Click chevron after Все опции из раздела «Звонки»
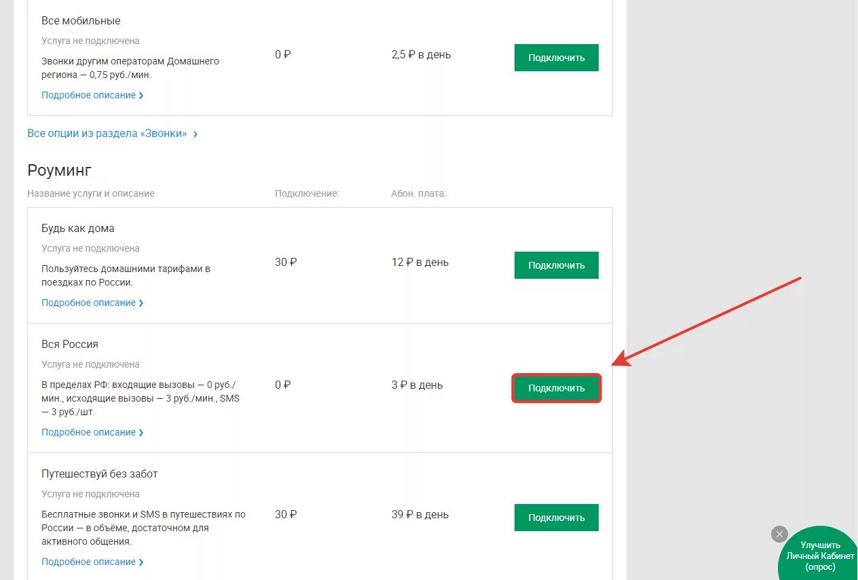Screen dimensions: 858x580 tap(195, 134)
